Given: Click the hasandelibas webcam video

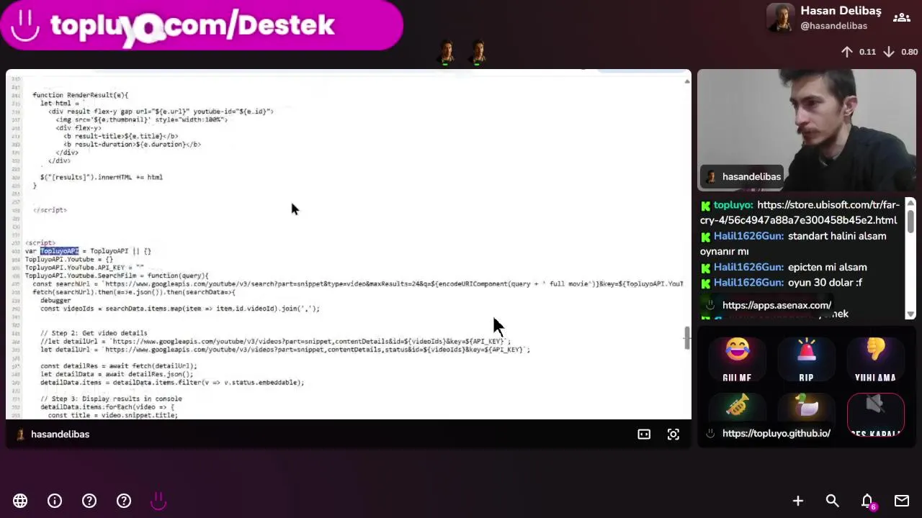Looking at the screenshot, I should click(x=807, y=129).
